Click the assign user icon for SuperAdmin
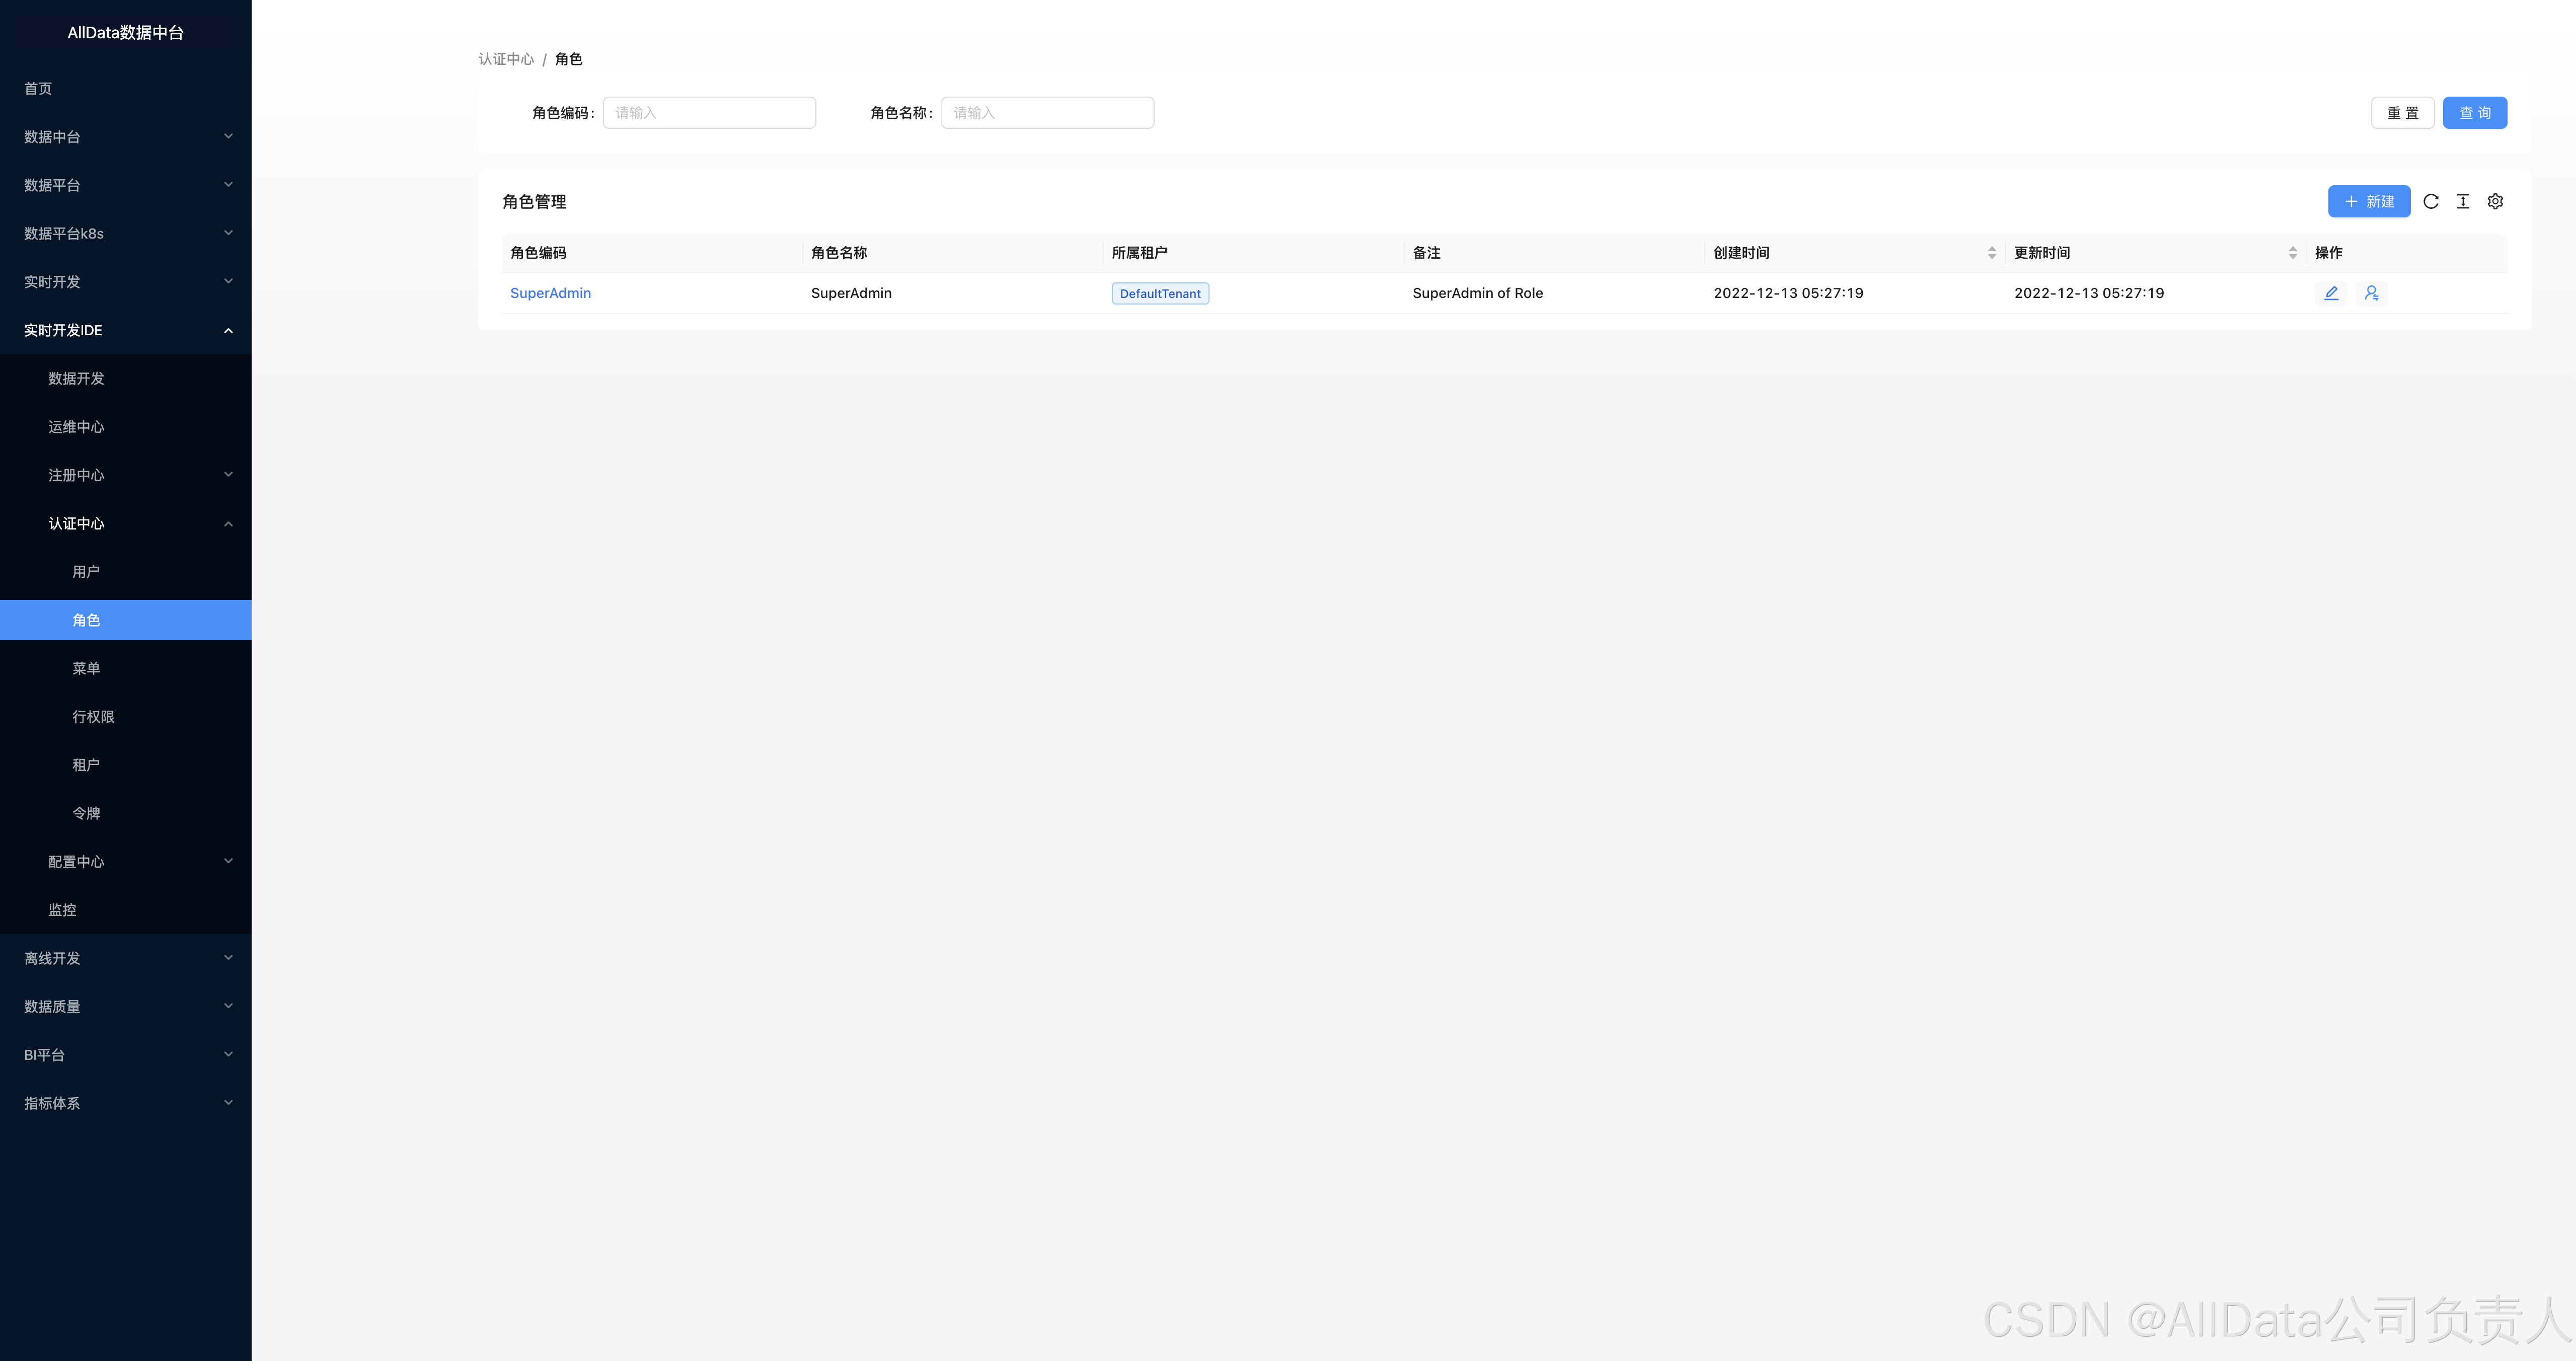The image size is (2576, 1361). click(x=2371, y=293)
